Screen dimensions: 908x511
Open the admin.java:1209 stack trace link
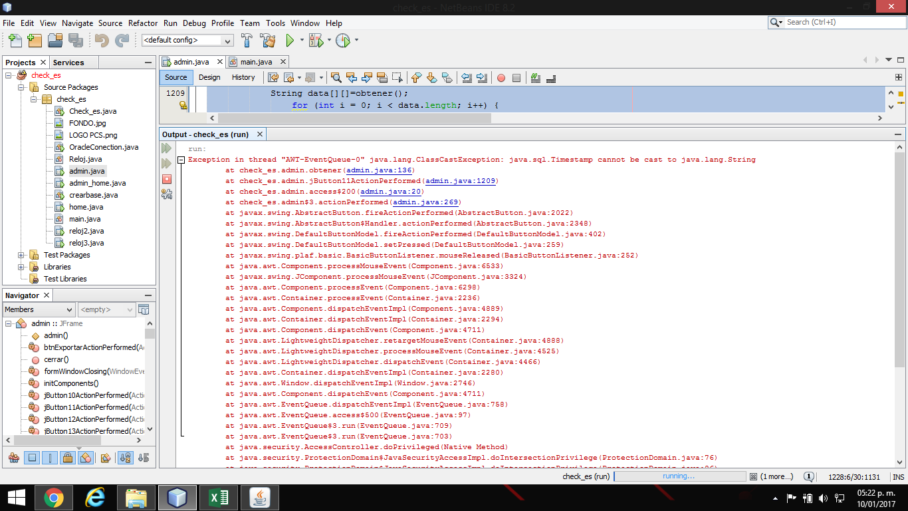pyautogui.click(x=461, y=181)
